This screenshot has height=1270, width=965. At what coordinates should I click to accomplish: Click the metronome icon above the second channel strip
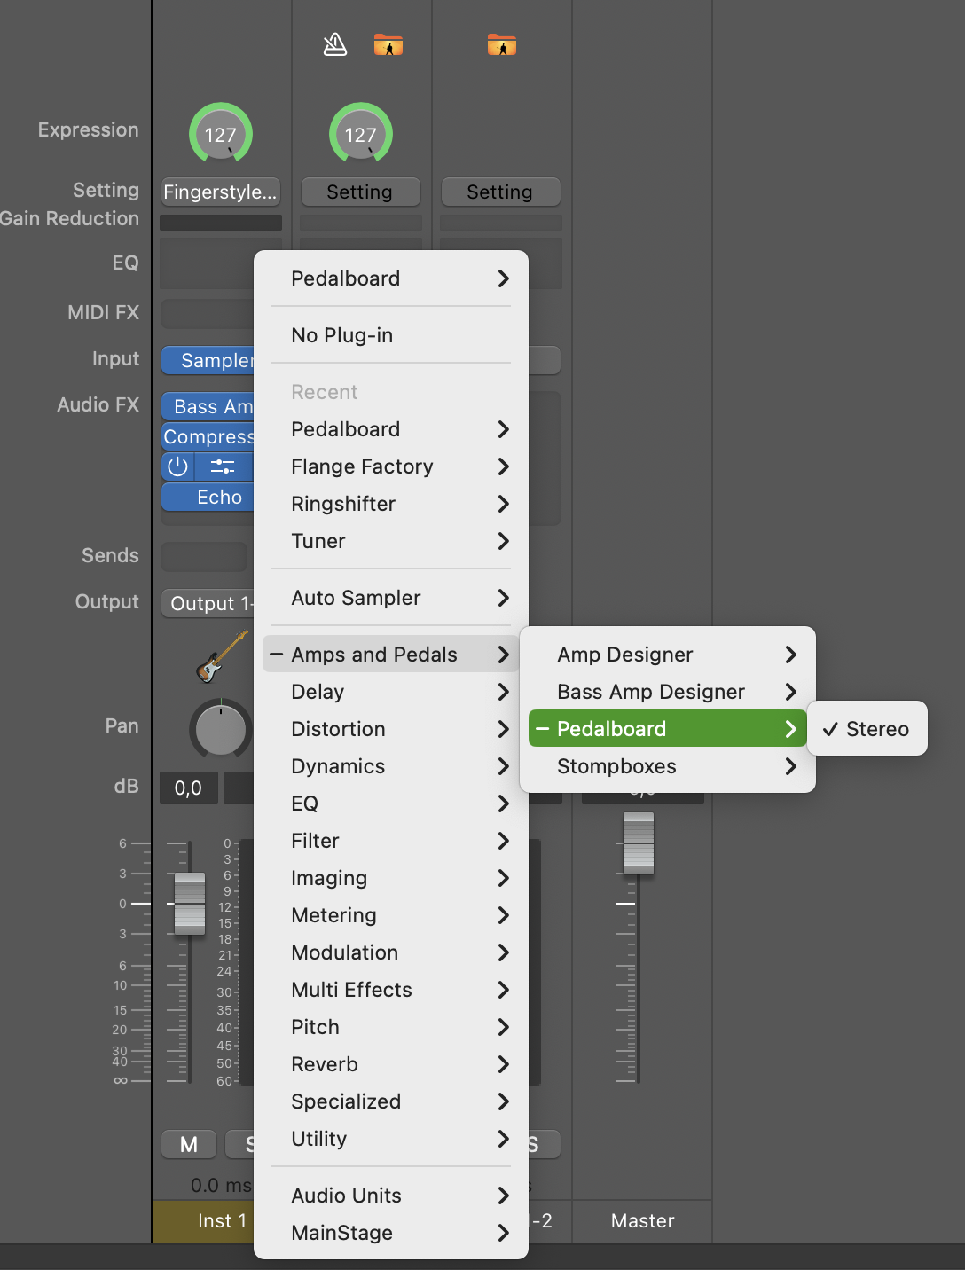[334, 44]
